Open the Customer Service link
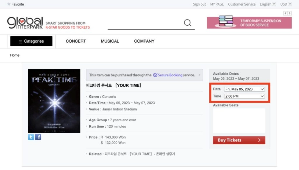 click(241, 4)
